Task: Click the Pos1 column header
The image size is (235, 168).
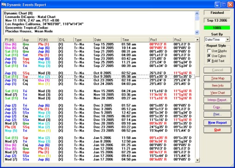Action: (161, 40)
